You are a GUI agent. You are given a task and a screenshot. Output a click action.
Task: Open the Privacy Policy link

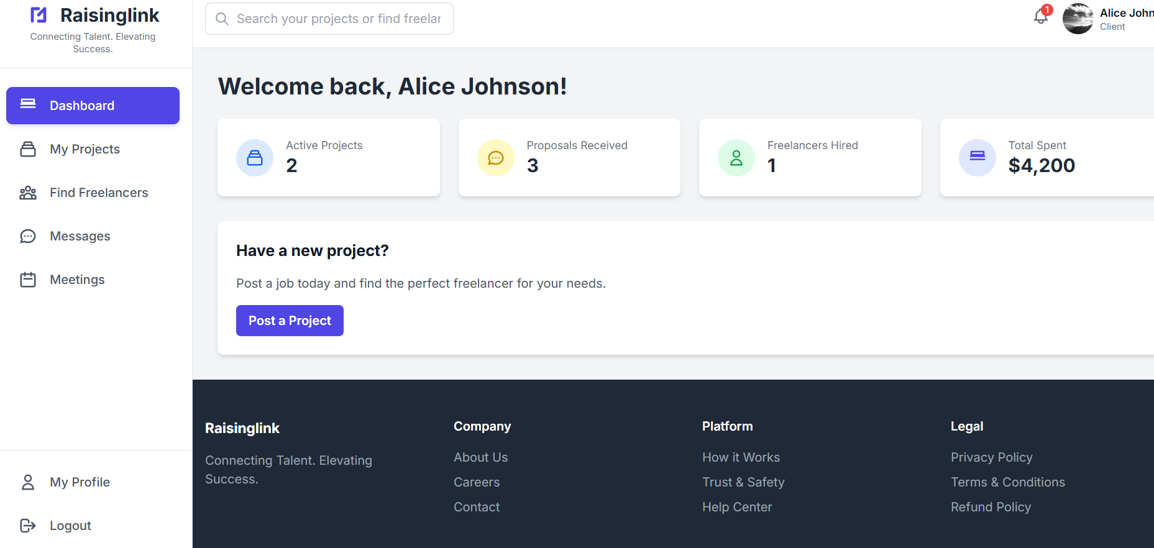tap(992, 457)
